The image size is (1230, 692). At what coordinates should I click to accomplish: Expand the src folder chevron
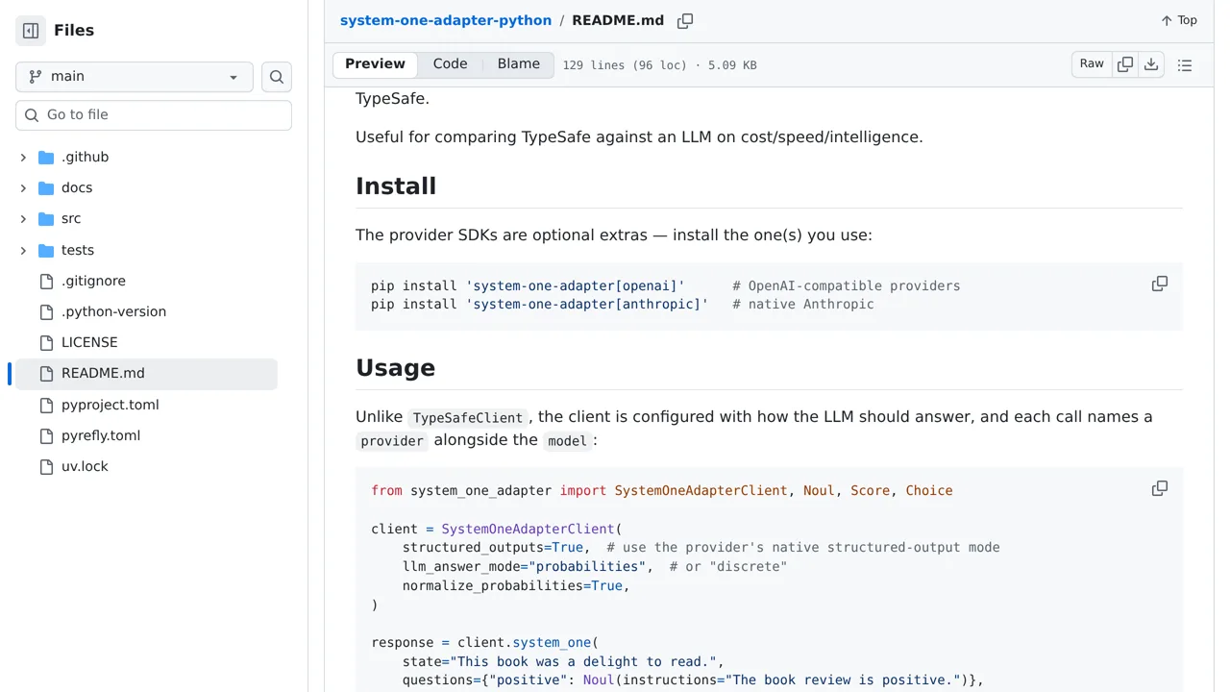[x=23, y=219]
